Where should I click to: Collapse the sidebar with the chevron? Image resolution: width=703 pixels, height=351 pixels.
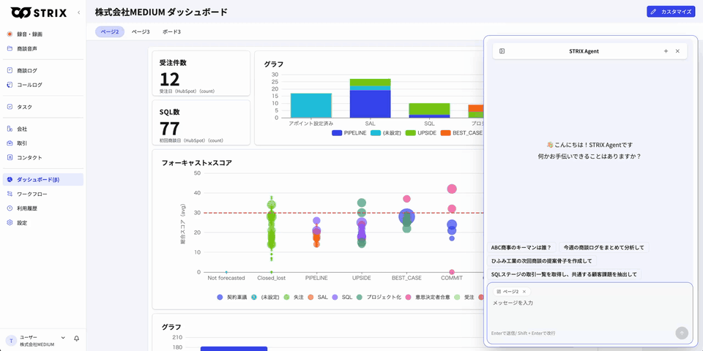[79, 12]
